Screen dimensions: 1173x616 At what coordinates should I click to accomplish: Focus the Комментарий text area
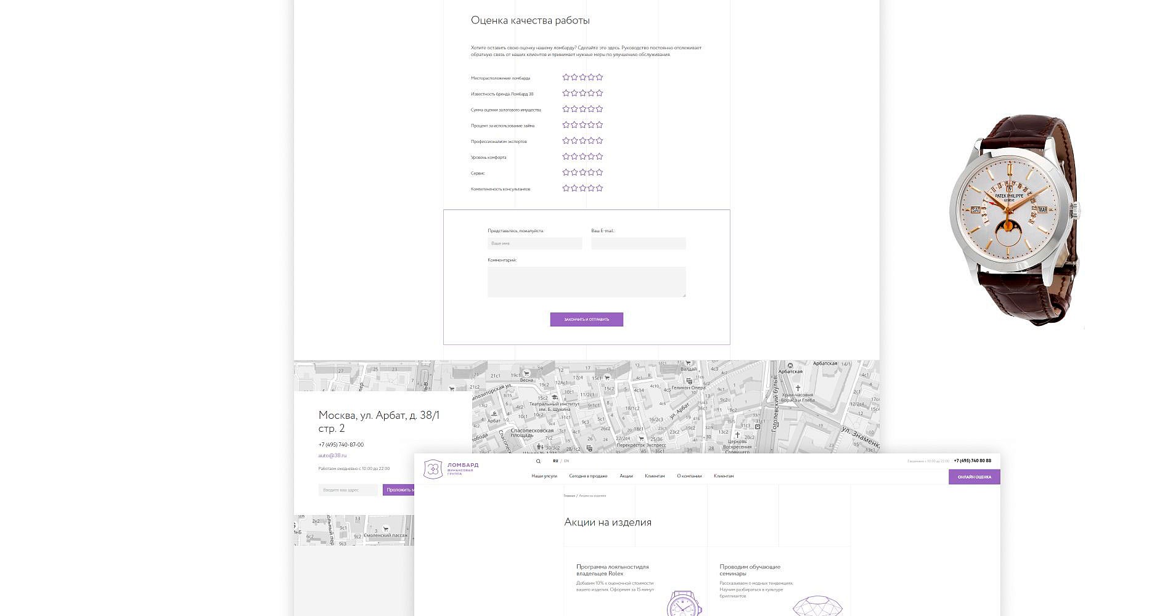[x=586, y=282]
